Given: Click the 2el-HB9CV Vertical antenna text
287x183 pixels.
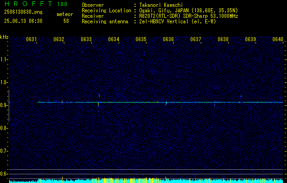Looking at the screenshot, I should (x=177, y=22).
